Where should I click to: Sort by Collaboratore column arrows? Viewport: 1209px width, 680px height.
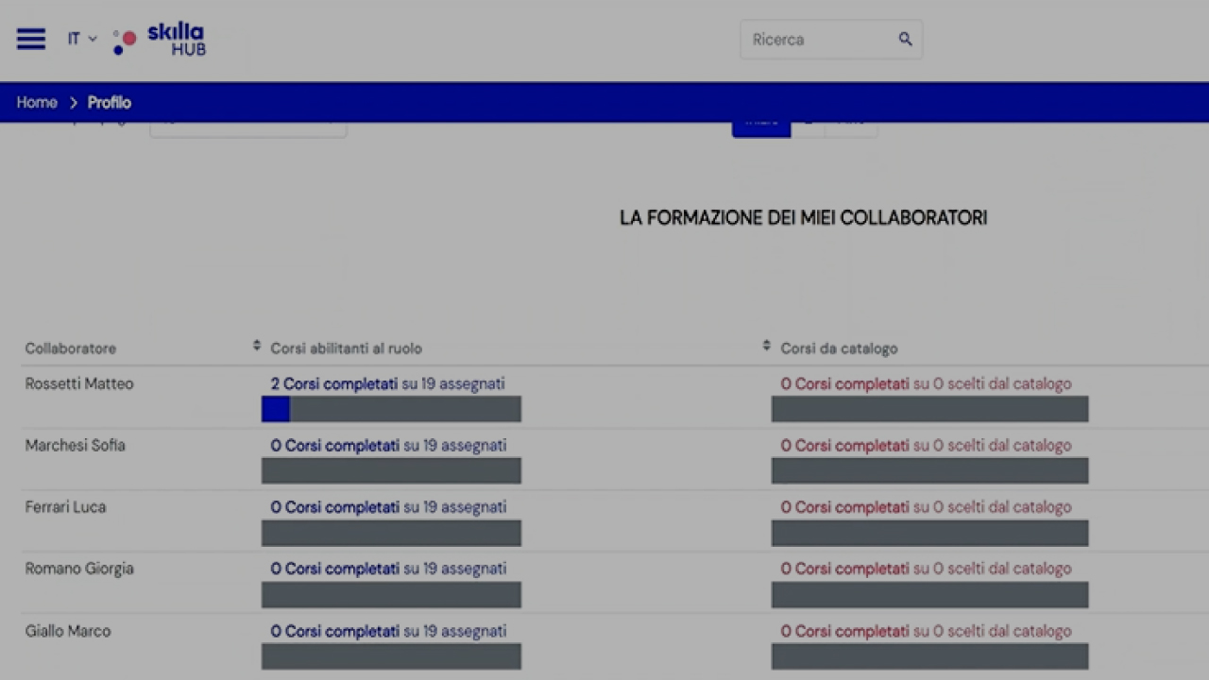pyautogui.click(x=256, y=347)
